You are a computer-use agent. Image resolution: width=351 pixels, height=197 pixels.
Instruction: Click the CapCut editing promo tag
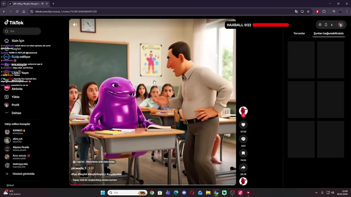point(94,162)
